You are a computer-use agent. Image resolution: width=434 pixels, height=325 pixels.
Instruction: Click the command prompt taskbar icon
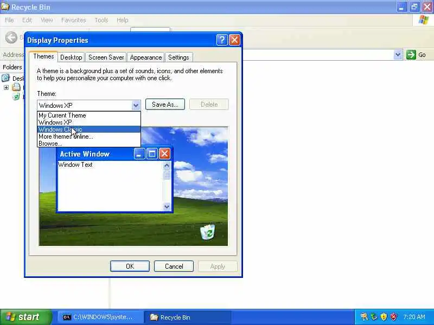(67, 317)
